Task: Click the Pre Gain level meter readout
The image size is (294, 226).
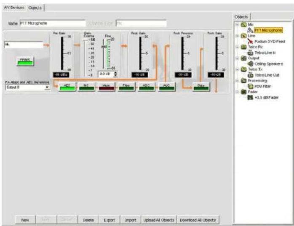Action: pos(61,75)
